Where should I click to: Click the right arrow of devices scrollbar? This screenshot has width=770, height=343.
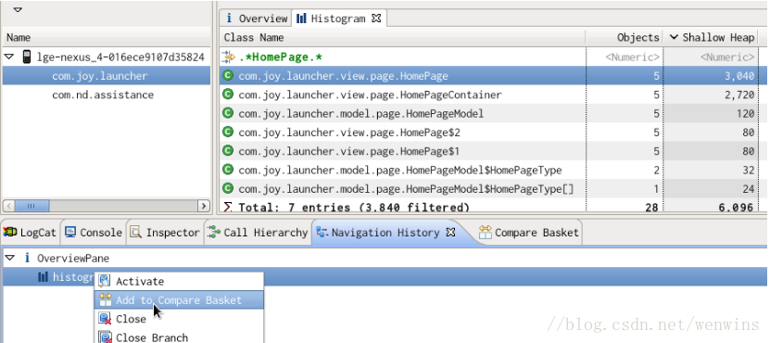(x=204, y=206)
